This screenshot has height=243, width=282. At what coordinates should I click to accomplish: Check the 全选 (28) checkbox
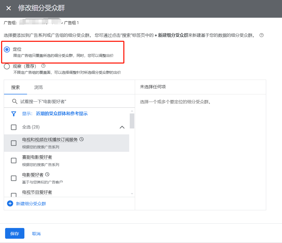[x=14, y=127]
